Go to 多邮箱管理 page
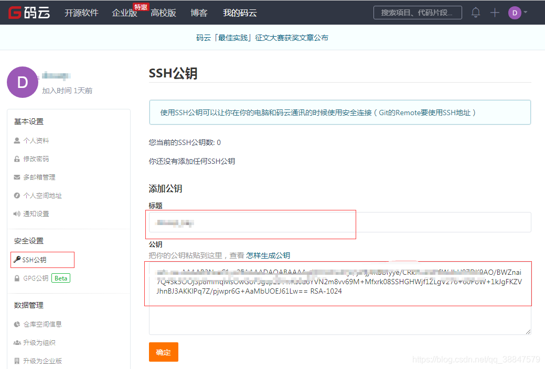 click(39, 177)
